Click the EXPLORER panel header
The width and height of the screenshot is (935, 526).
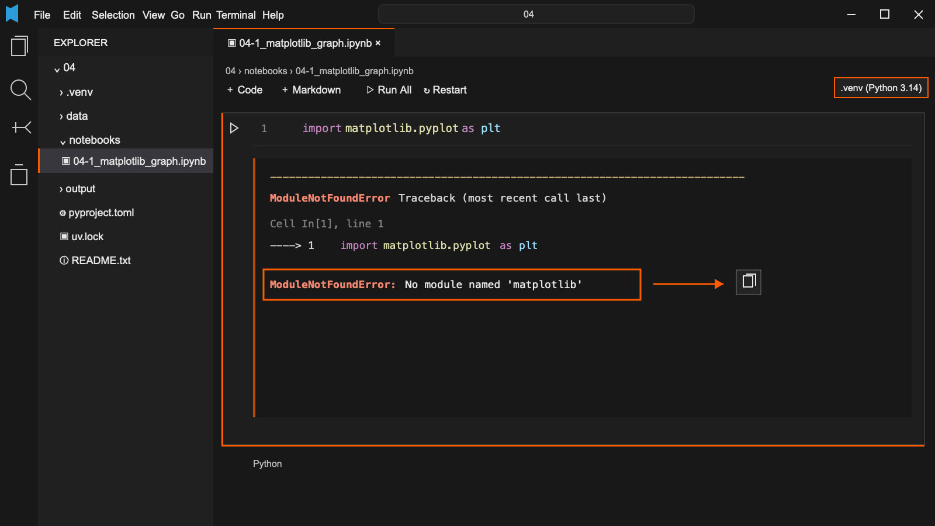81,43
